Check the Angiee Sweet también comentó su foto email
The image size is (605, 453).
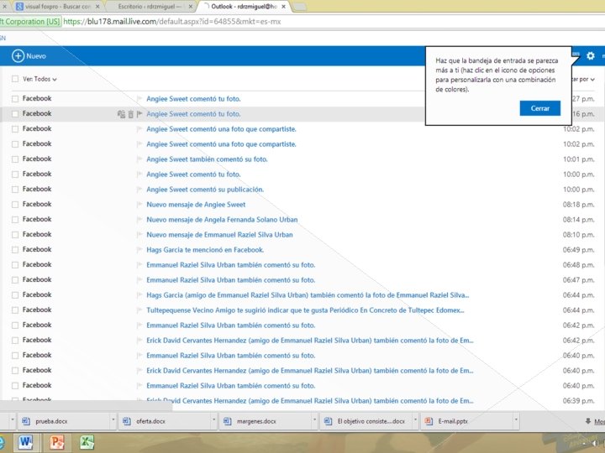tap(15, 159)
